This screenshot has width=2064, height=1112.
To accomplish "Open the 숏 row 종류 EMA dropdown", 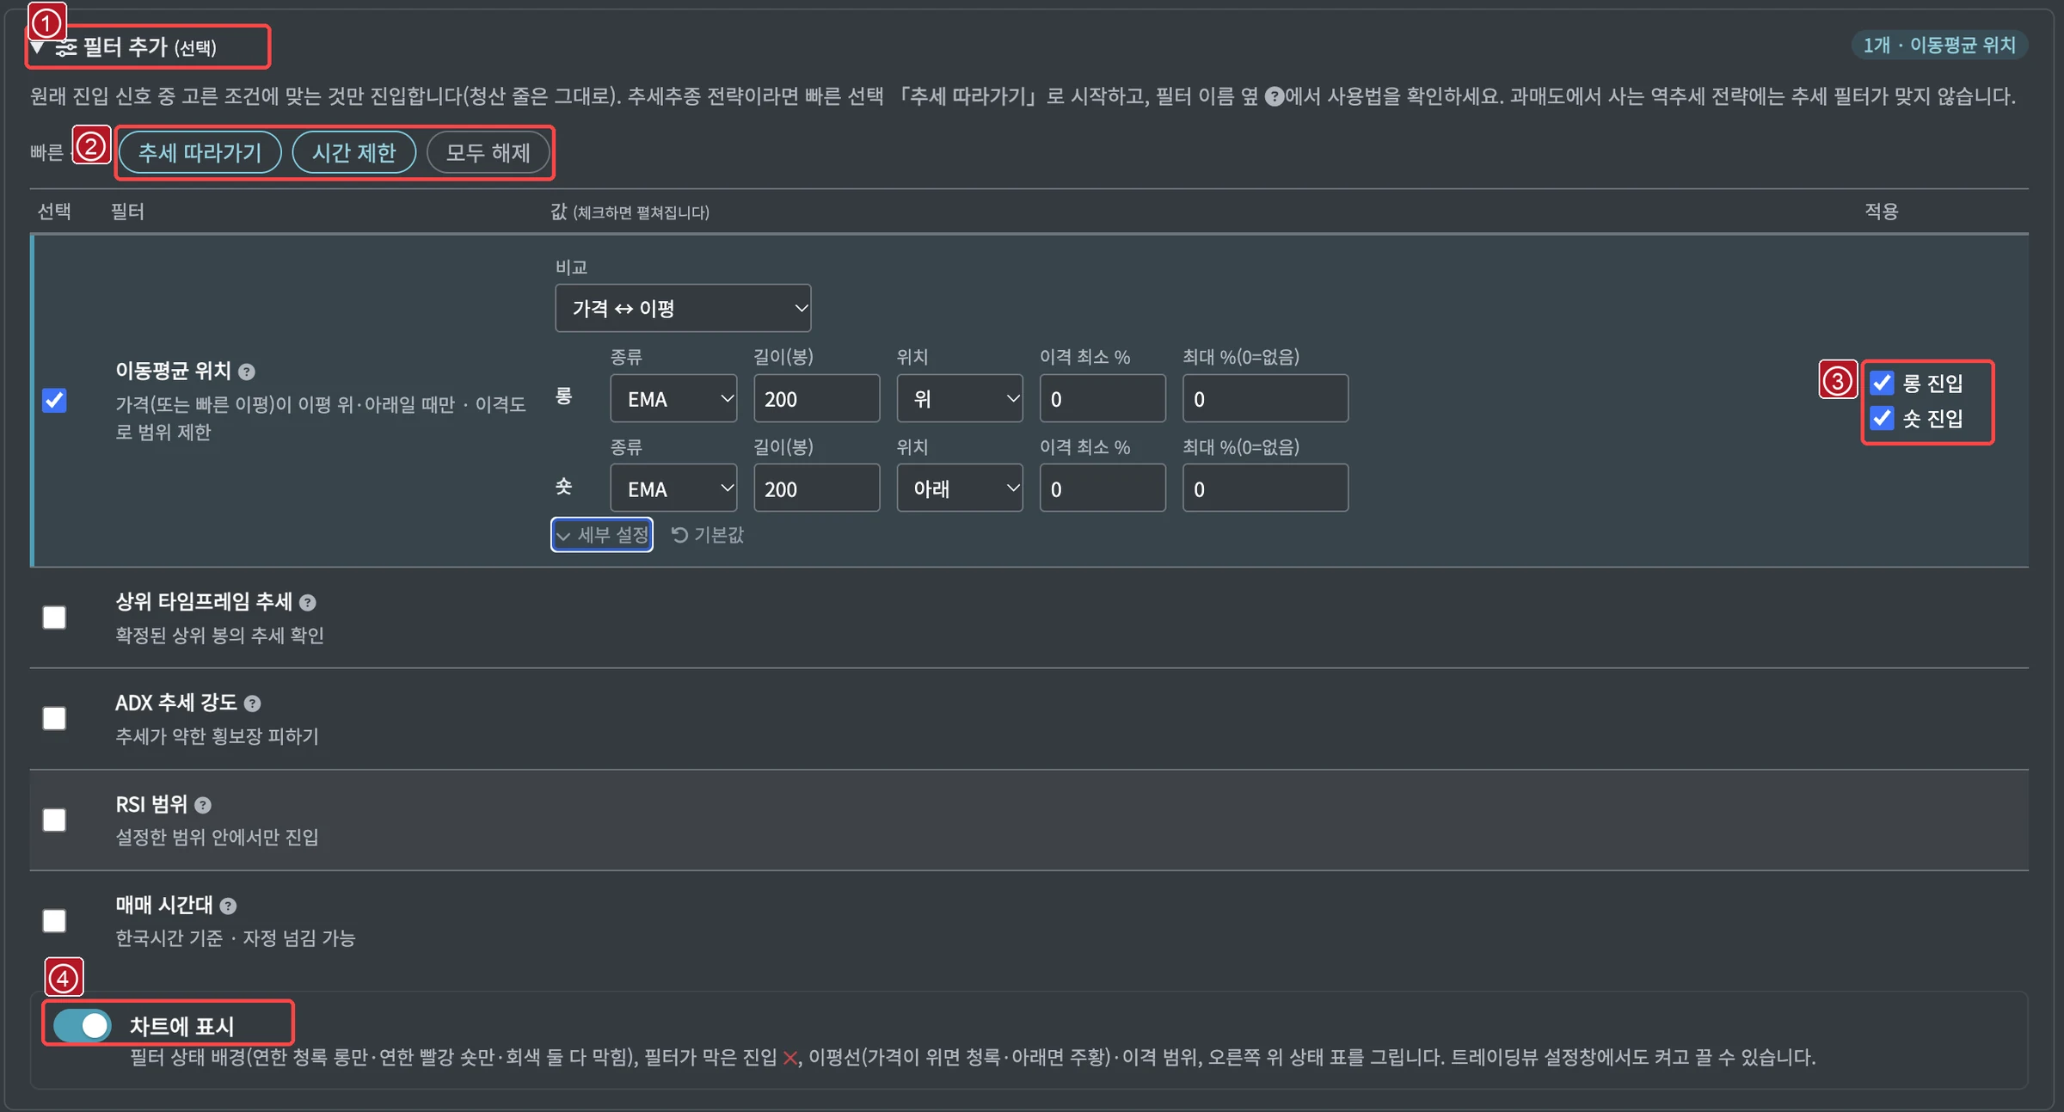I will coord(673,488).
